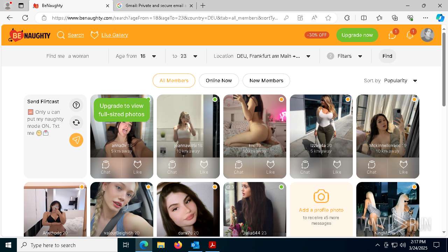Image resolution: width=448 pixels, height=252 pixels.
Task: Chat with lzzag4a
Action: point(305,167)
